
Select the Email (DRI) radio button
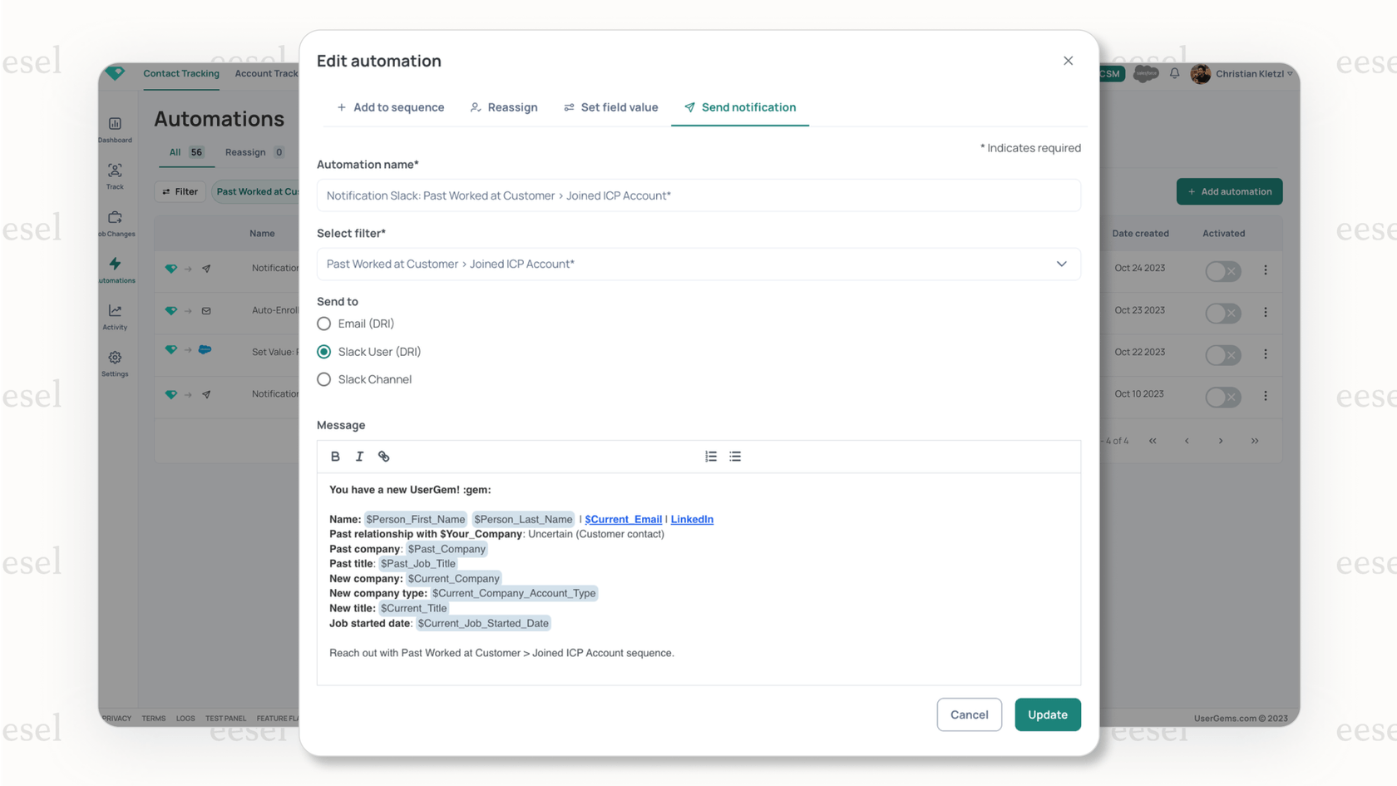[323, 324]
